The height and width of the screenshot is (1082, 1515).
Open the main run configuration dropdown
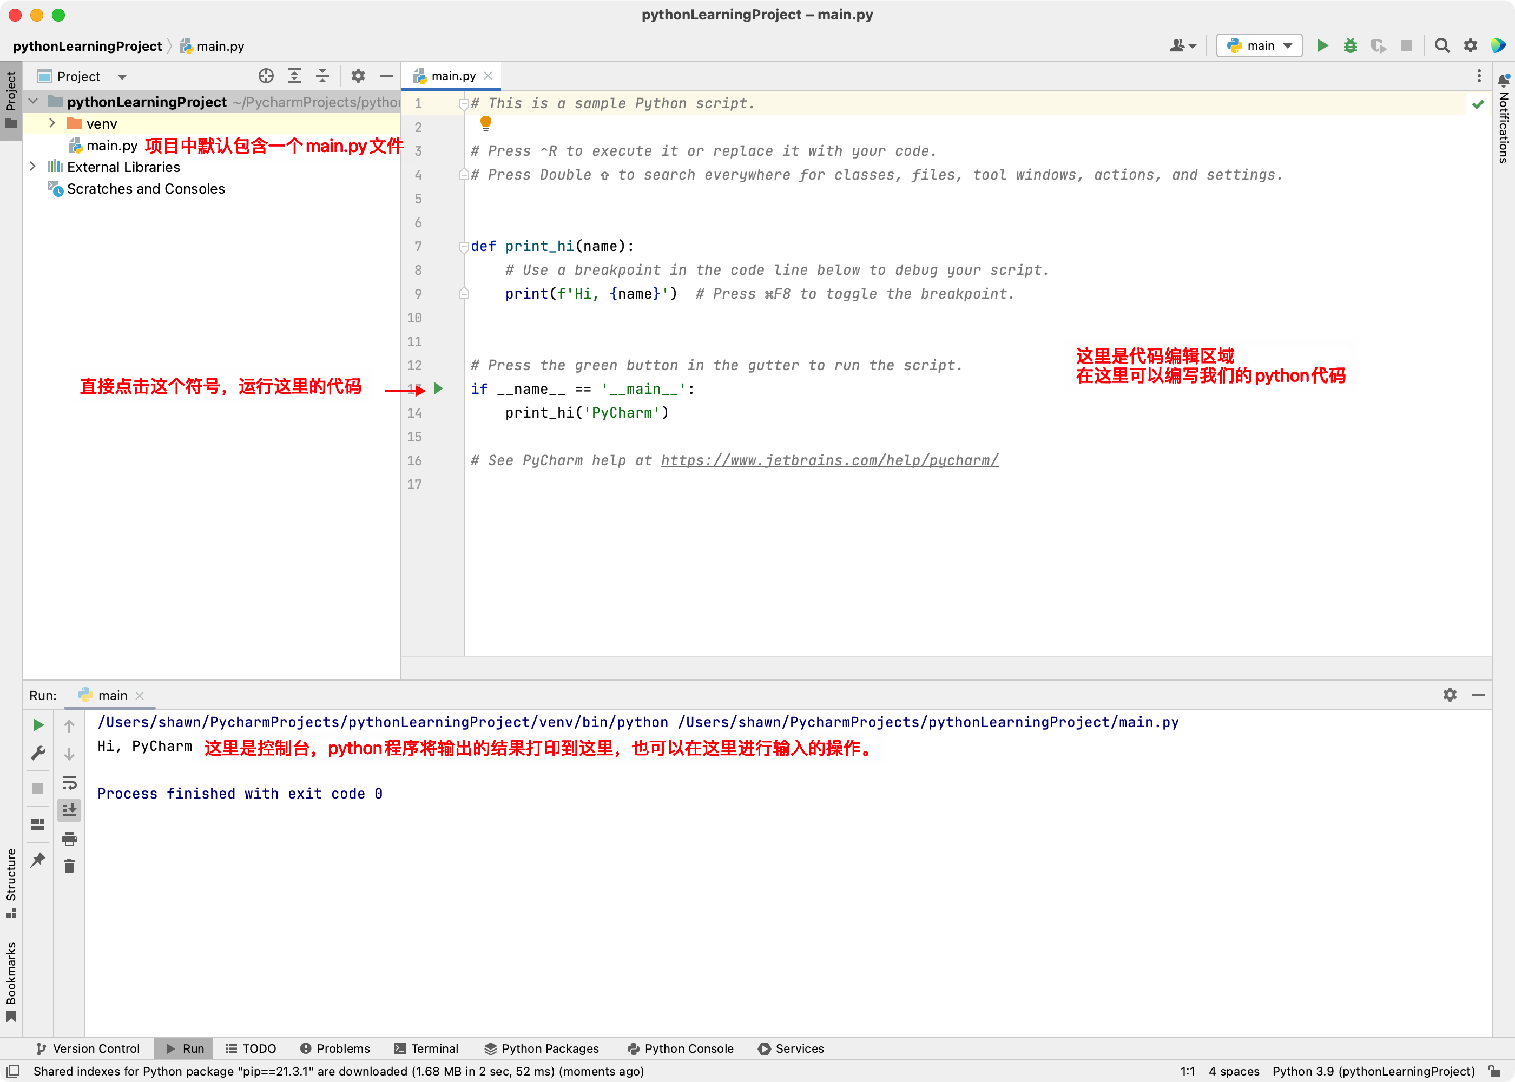pyautogui.click(x=1259, y=45)
